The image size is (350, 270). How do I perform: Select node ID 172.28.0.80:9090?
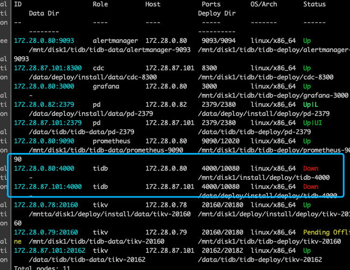click(44, 141)
